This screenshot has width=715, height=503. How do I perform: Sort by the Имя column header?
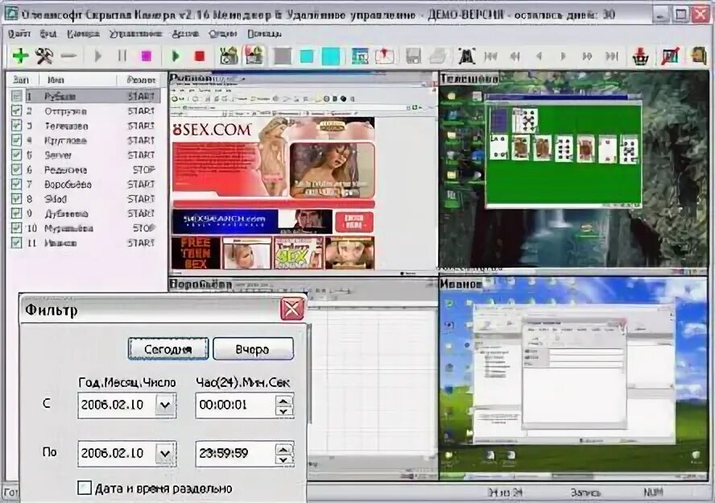point(77,80)
